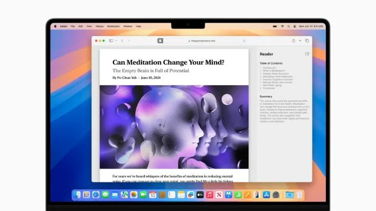The height and width of the screenshot is (211, 376).
Task: Click the article's purple heads illustration
Action: click(x=174, y=127)
